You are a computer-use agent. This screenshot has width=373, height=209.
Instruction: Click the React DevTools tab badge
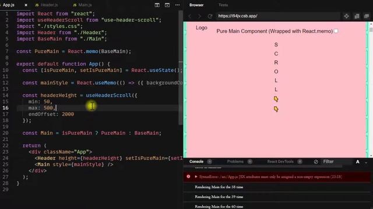300,161
